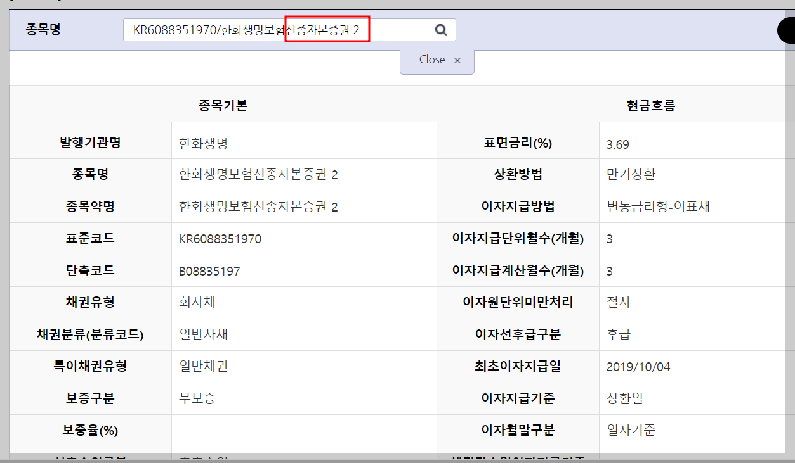795x463 pixels.
Task: Click the 표면금리(%) row label
Action: (x=518, y=143)
